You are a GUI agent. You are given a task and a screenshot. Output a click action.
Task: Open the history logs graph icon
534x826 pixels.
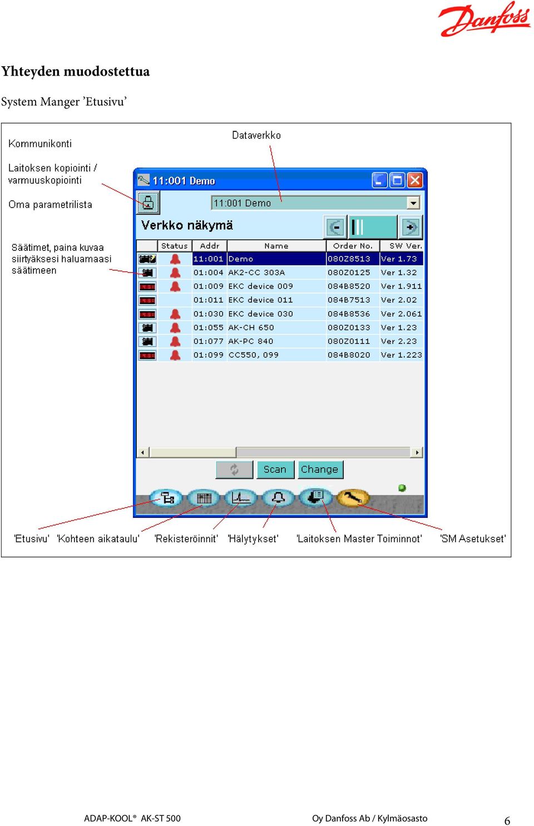[x=241, y=498]
